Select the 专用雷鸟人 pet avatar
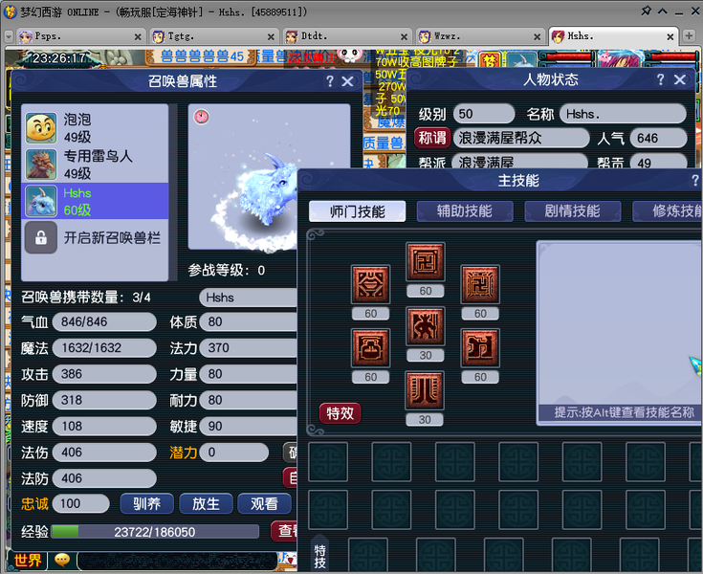 [41, 165]
